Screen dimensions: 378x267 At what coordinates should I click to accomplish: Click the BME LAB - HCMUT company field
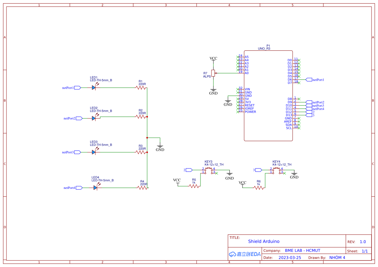pyautogui.click(x=302, y=251)
